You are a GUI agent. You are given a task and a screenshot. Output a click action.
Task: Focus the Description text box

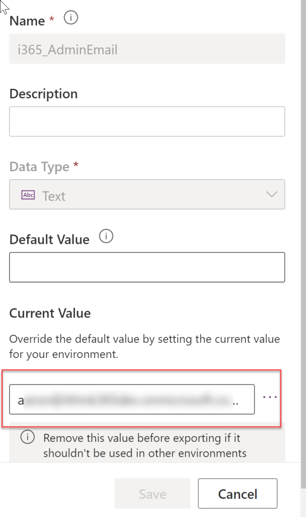[147, 121]
